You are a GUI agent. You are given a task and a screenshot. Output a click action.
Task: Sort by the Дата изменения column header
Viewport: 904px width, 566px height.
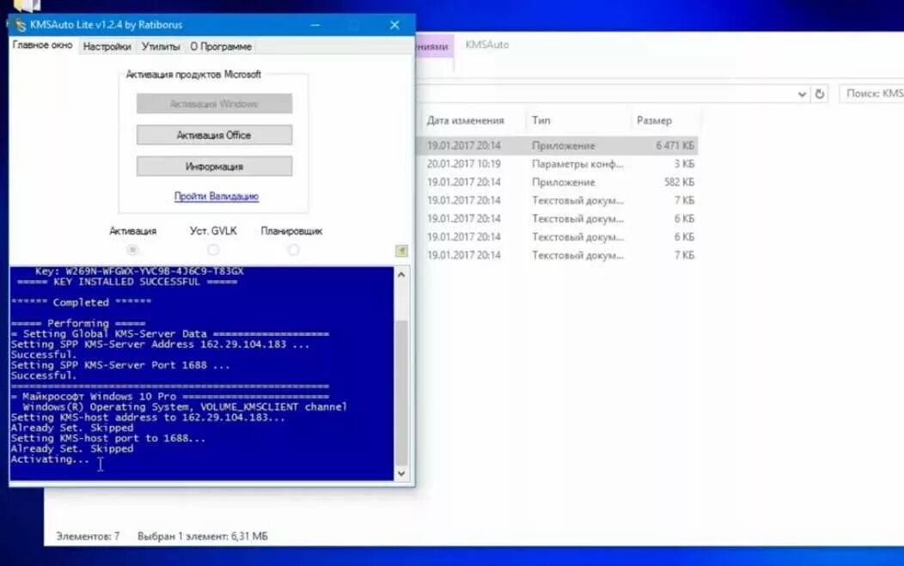(466, 120)
